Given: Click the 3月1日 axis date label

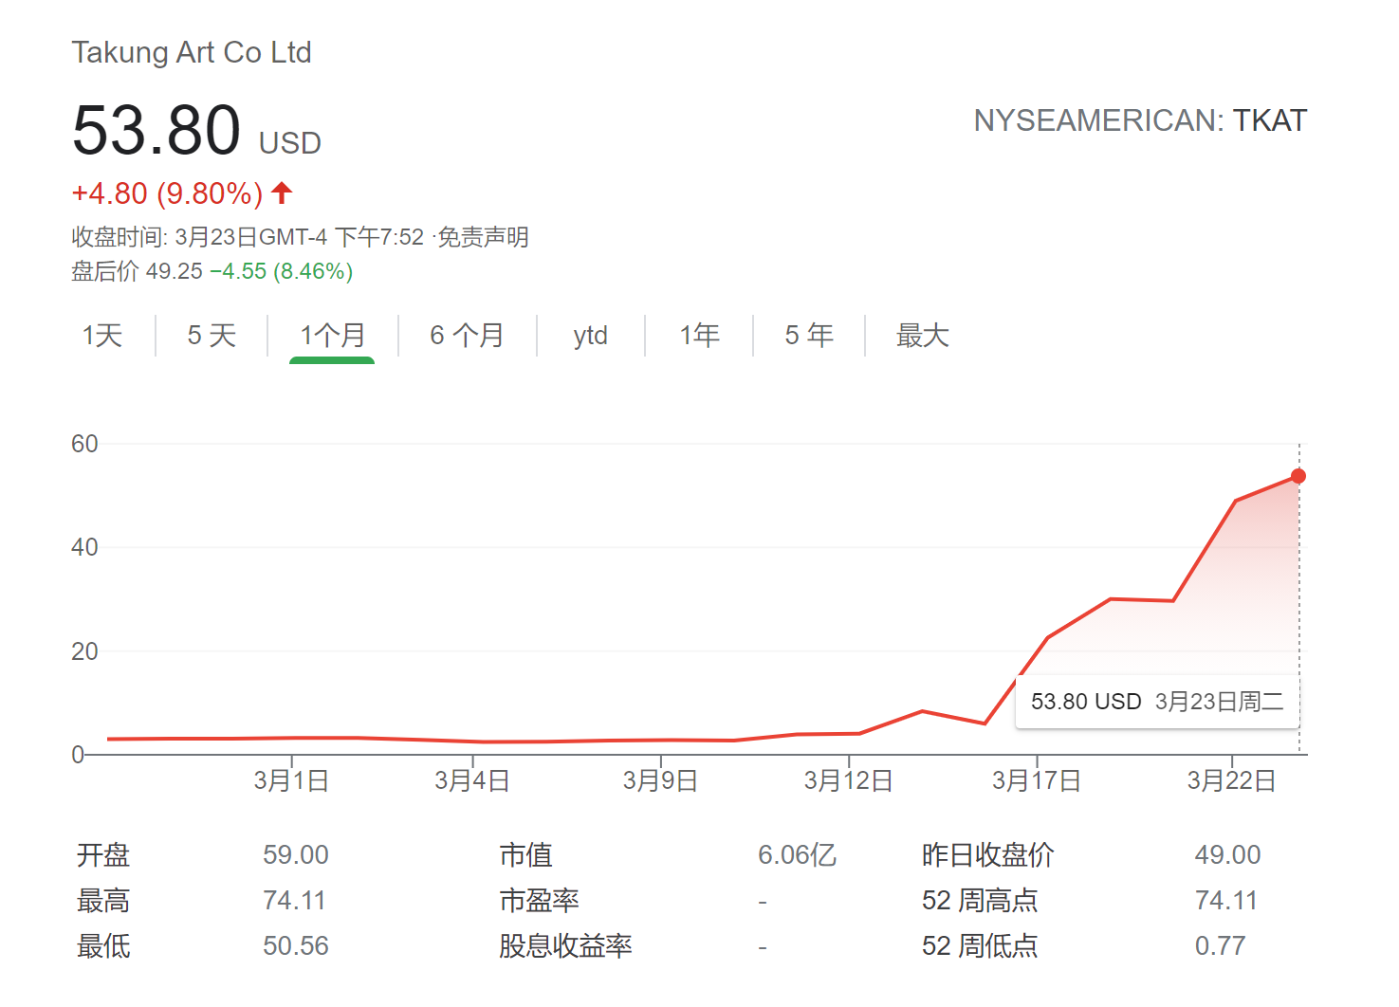Looking at the screenshot, I should (291, 781).
